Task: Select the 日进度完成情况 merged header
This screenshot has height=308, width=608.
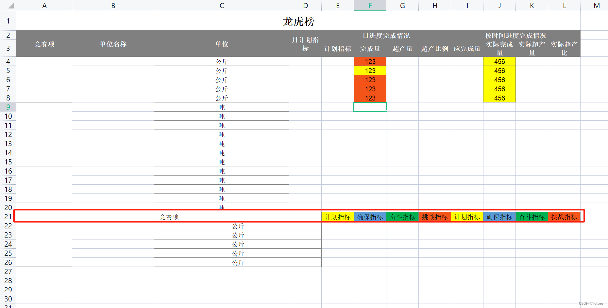Action: pyautogui.click(x=386, y=36)
